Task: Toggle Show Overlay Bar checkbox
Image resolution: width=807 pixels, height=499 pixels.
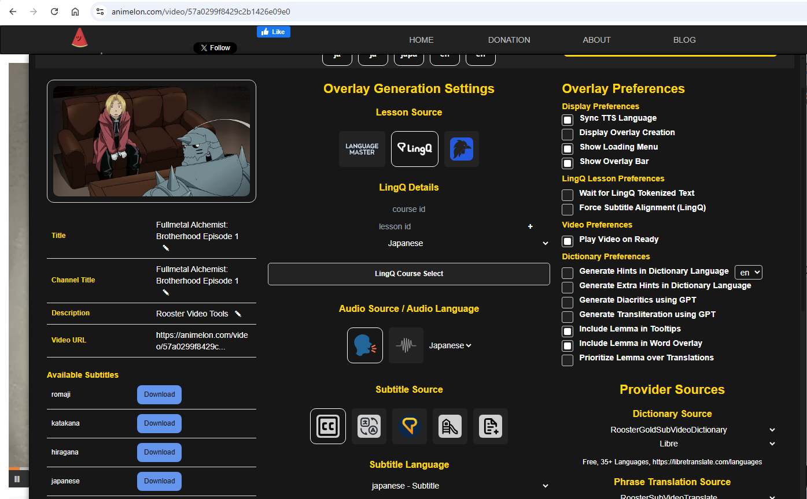Action: pyautogui.click(x=568, y=163)
